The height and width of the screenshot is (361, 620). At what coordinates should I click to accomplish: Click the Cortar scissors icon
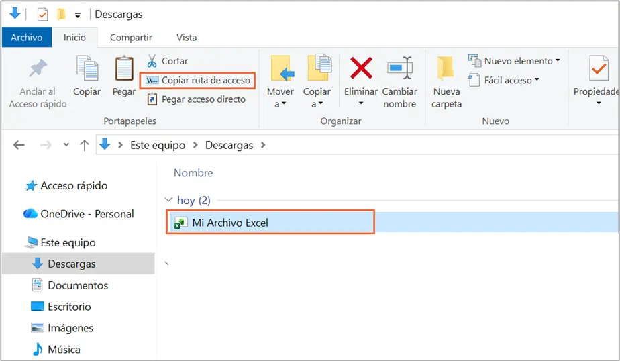(x=152, y=61)
